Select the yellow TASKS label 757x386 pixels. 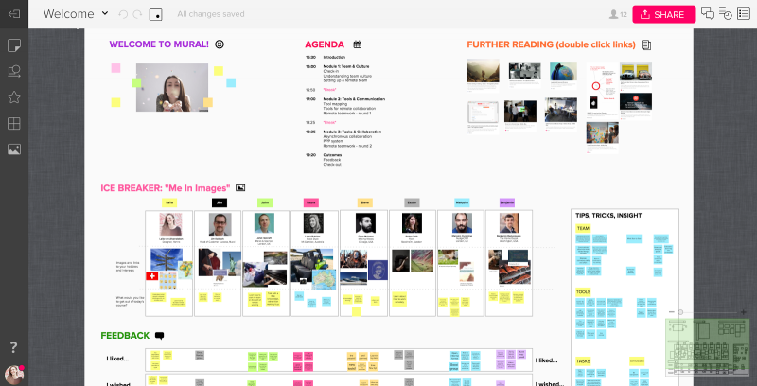(583, 360)
